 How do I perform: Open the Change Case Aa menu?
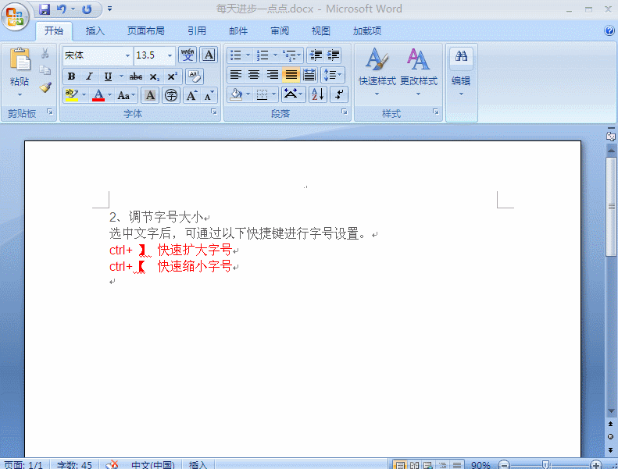[126, 95]
